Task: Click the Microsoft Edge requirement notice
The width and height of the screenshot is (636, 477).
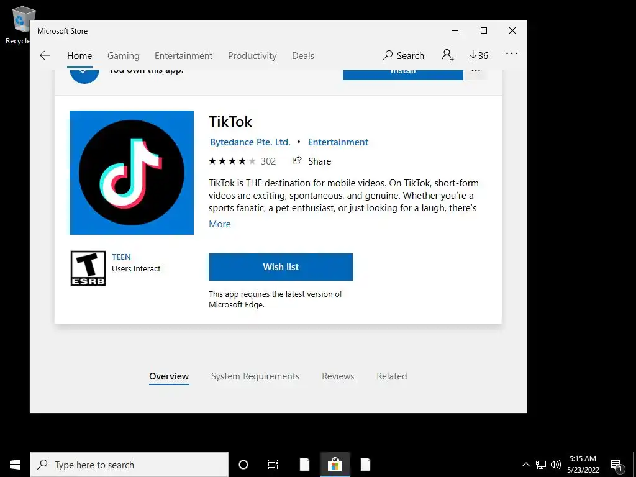Action: (275, 299)
